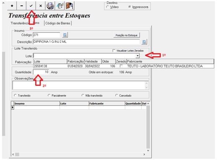217x160 pixels.
Task: Click the Posição no Estoque button
Action: click(127, 35)
